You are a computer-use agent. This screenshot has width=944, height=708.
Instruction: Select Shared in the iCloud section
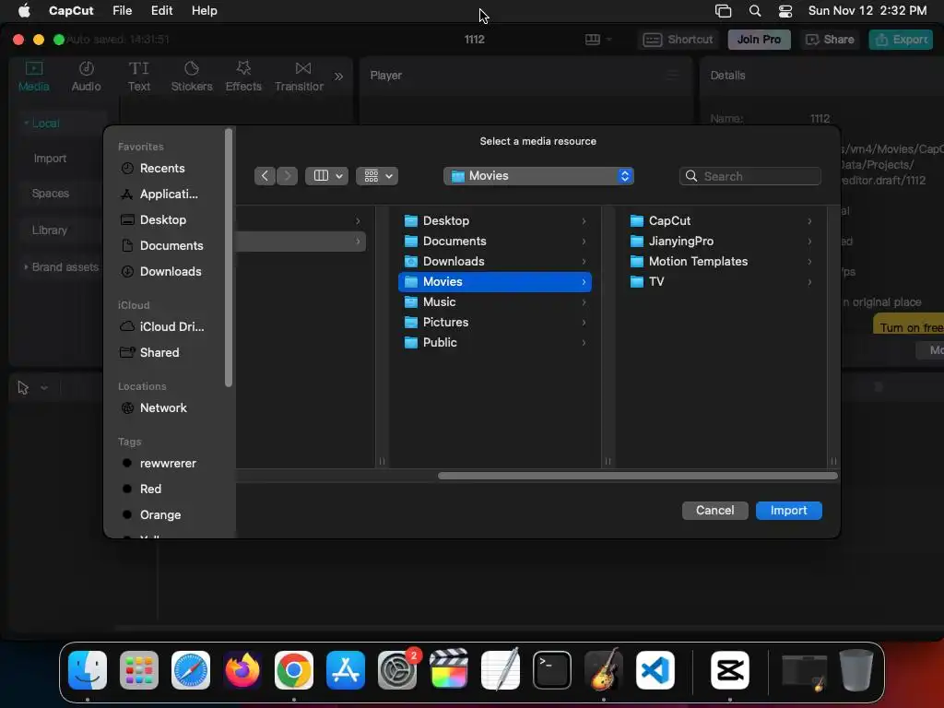pos(149,352)
